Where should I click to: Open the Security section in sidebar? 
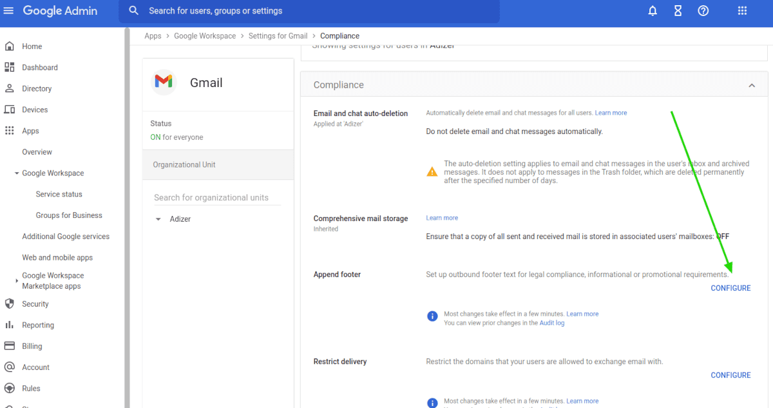(x=35, y=304)
